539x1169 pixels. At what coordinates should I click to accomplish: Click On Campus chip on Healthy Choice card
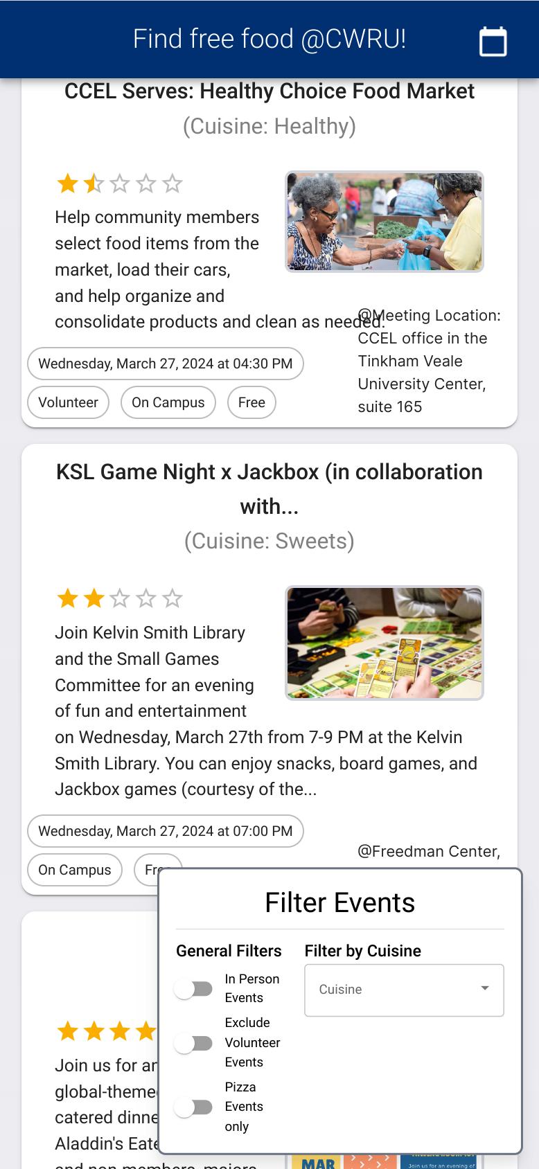pos(168,402)
